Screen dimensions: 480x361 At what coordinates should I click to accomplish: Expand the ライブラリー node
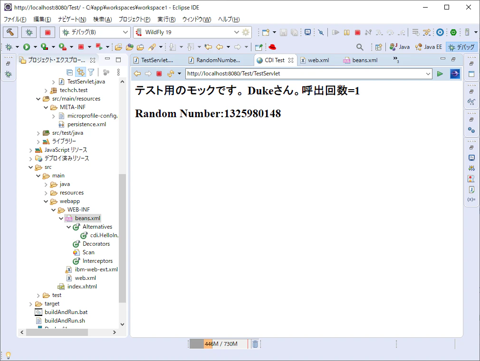tap(38, 142)
